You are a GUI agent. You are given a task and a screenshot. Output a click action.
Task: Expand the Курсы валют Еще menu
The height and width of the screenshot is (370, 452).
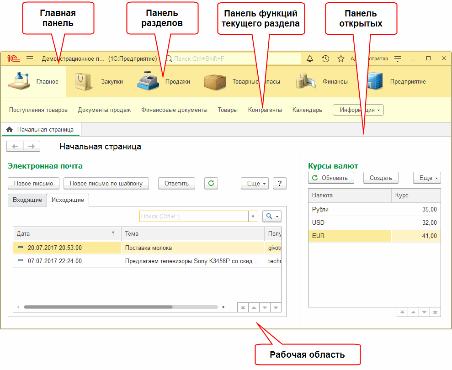(427, 178)
